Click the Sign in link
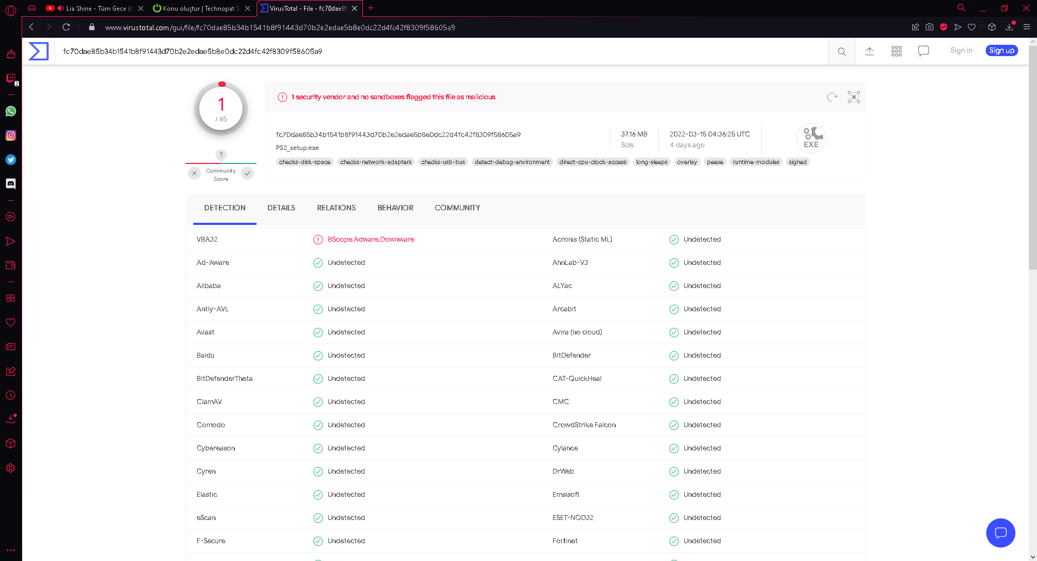Screen dimensions: 1037x561 pyautogui.click(x=961, y=51)
